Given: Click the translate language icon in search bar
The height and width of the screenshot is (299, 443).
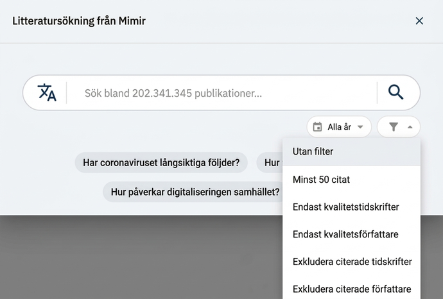Looking at the screenshot, I should coord(47,92).
